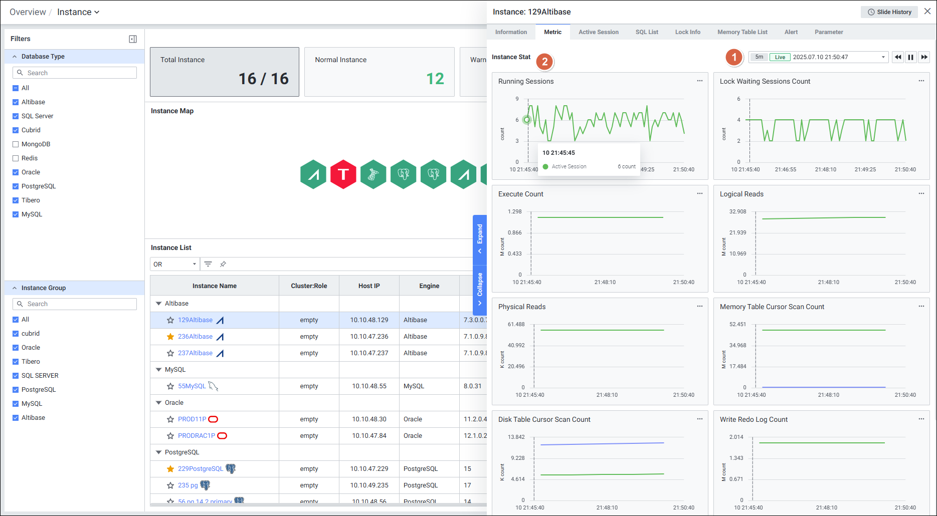
Task: Rewind the metric time range
Action: coord(898,57)
